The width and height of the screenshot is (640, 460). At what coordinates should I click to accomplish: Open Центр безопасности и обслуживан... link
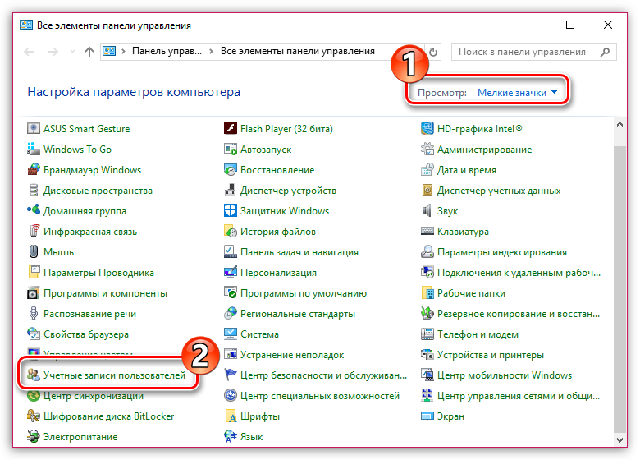coord(323,375)
